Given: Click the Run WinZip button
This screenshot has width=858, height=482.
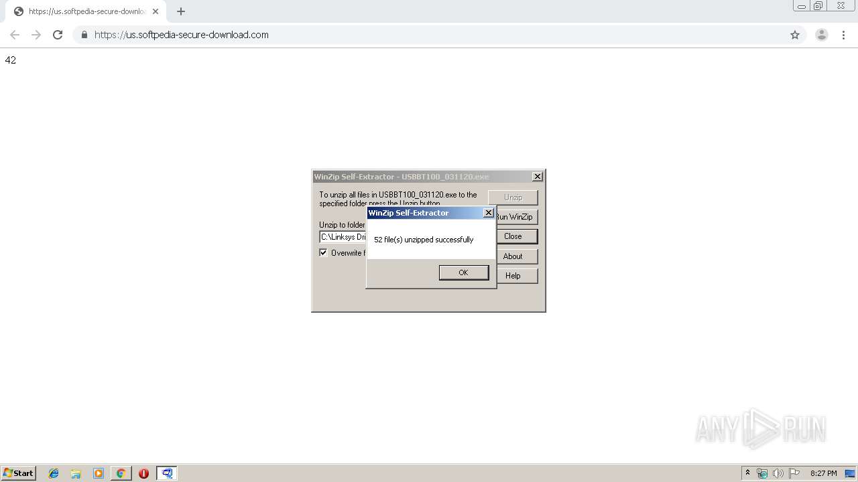Looking at the screenshot, I should (515, 217).
